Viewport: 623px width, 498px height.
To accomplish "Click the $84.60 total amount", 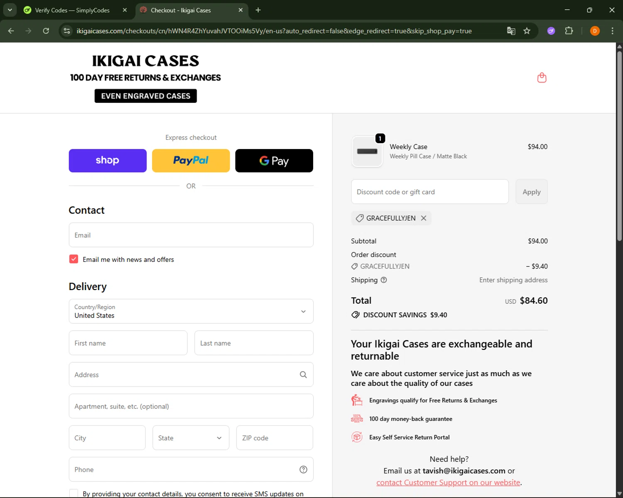I will 534,300.
